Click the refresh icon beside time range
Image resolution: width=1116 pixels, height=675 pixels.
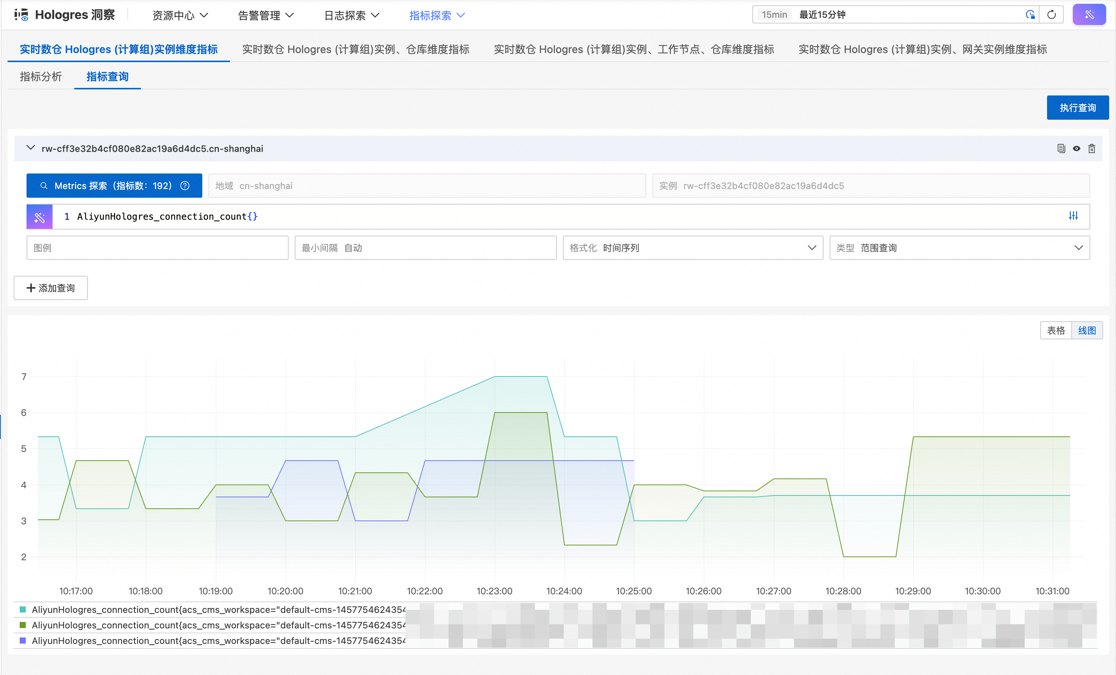point(1051,14)
